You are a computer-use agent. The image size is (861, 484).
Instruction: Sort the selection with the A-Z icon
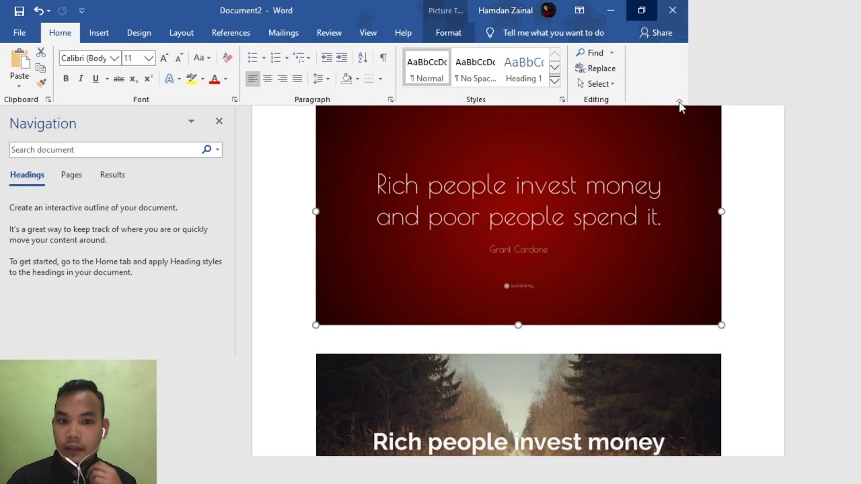(363, 58)
